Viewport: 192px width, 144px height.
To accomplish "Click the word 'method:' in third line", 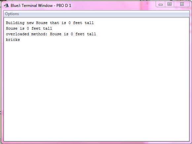I will point(39,34).
